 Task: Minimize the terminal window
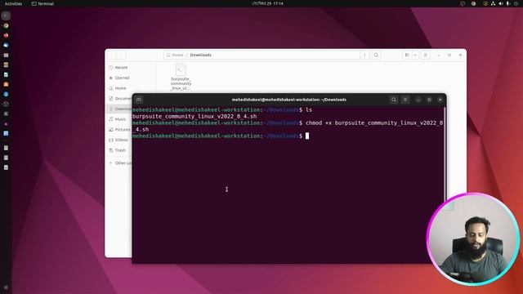(x=418, y=100)
